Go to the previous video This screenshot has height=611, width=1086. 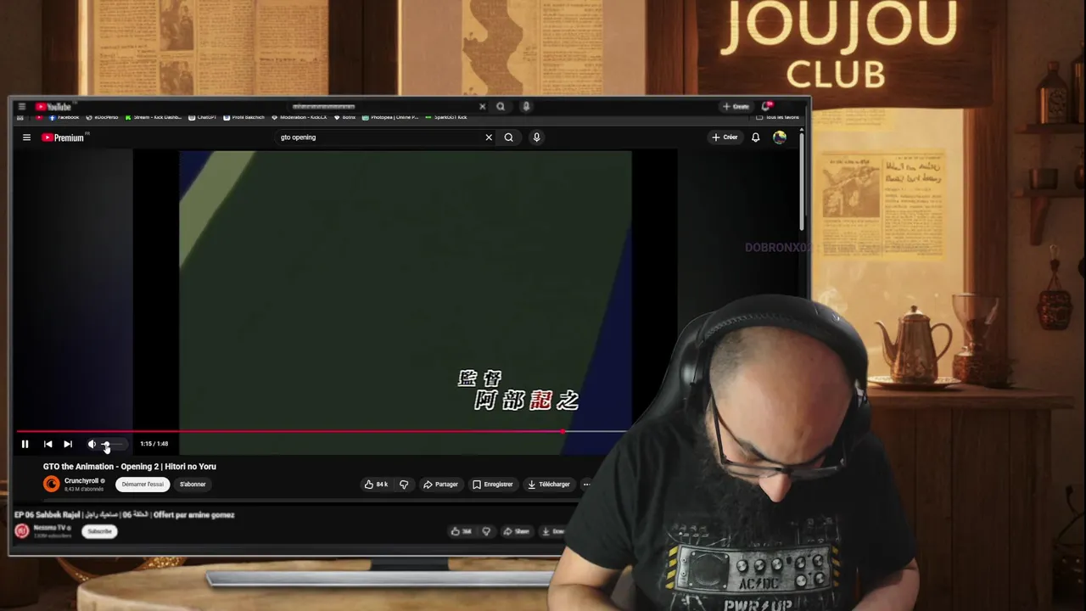48,444
